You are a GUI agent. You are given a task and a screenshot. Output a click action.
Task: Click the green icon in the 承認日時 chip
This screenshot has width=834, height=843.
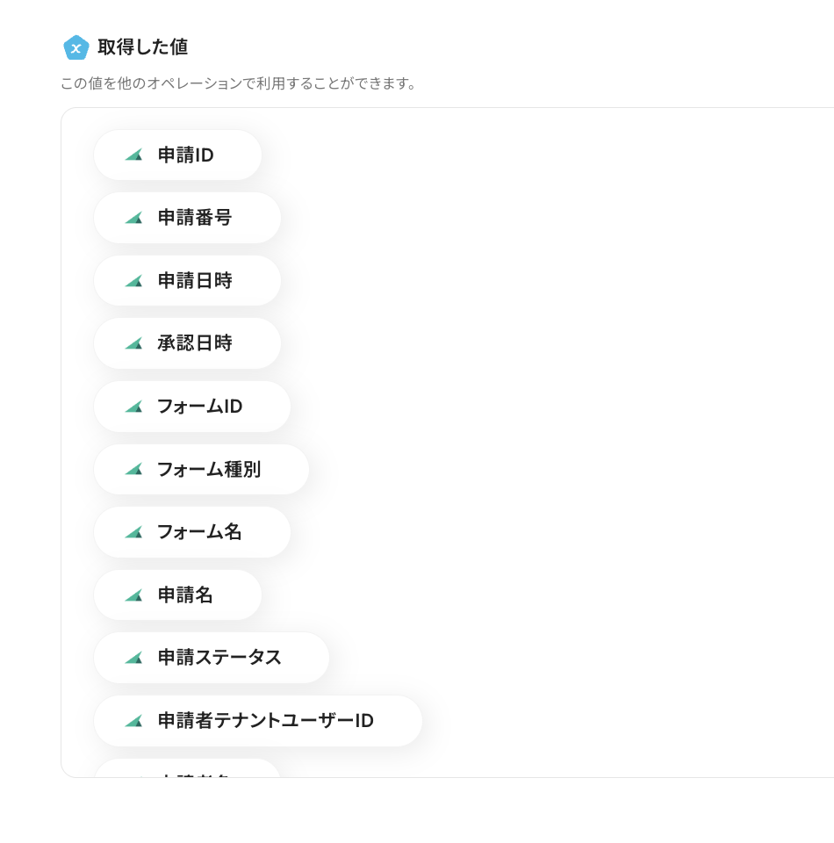133,343
